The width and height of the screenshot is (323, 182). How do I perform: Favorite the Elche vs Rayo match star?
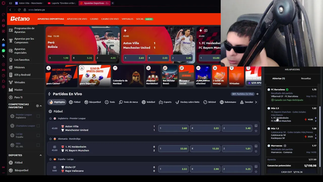pyautogui.click(x=256, y=172)
